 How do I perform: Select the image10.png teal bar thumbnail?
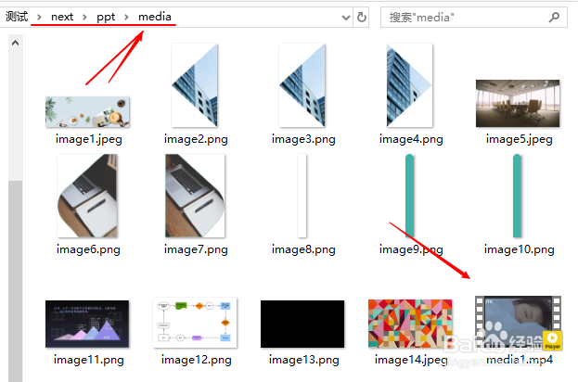click(x=517, y=196)
